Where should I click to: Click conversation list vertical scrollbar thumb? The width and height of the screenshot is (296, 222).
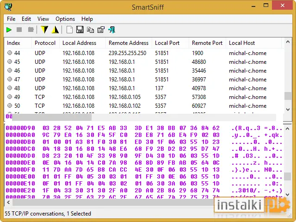coord(288,96)
